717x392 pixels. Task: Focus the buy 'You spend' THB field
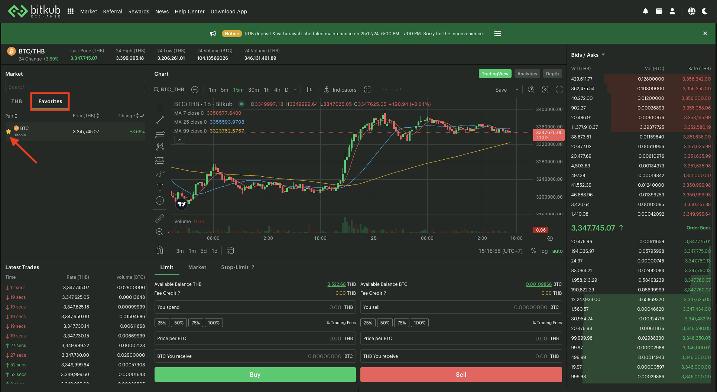(255, 307)
